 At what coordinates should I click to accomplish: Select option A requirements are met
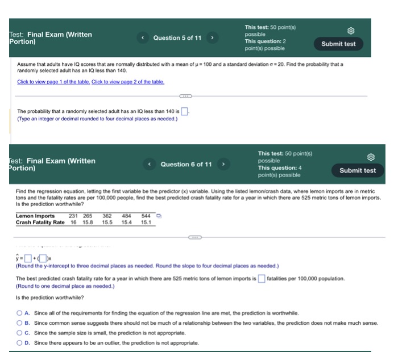point(19,313)
